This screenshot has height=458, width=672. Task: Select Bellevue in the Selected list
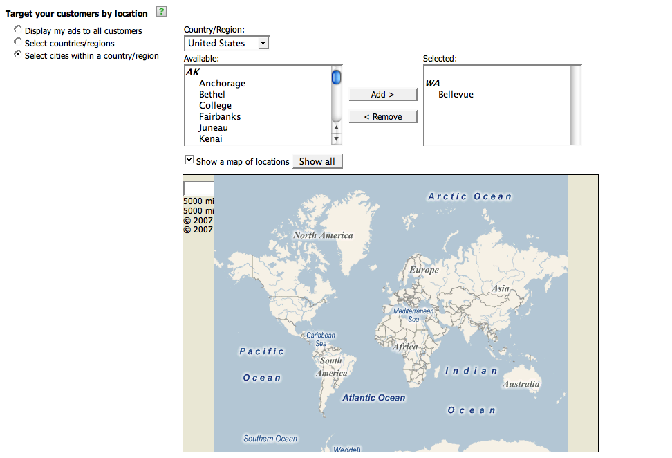[456, 95]
